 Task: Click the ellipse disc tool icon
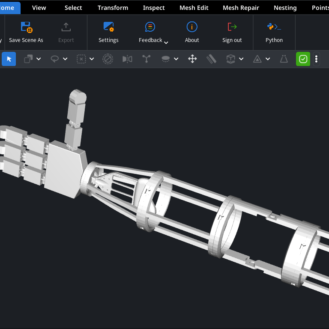(x=165, y=59)
